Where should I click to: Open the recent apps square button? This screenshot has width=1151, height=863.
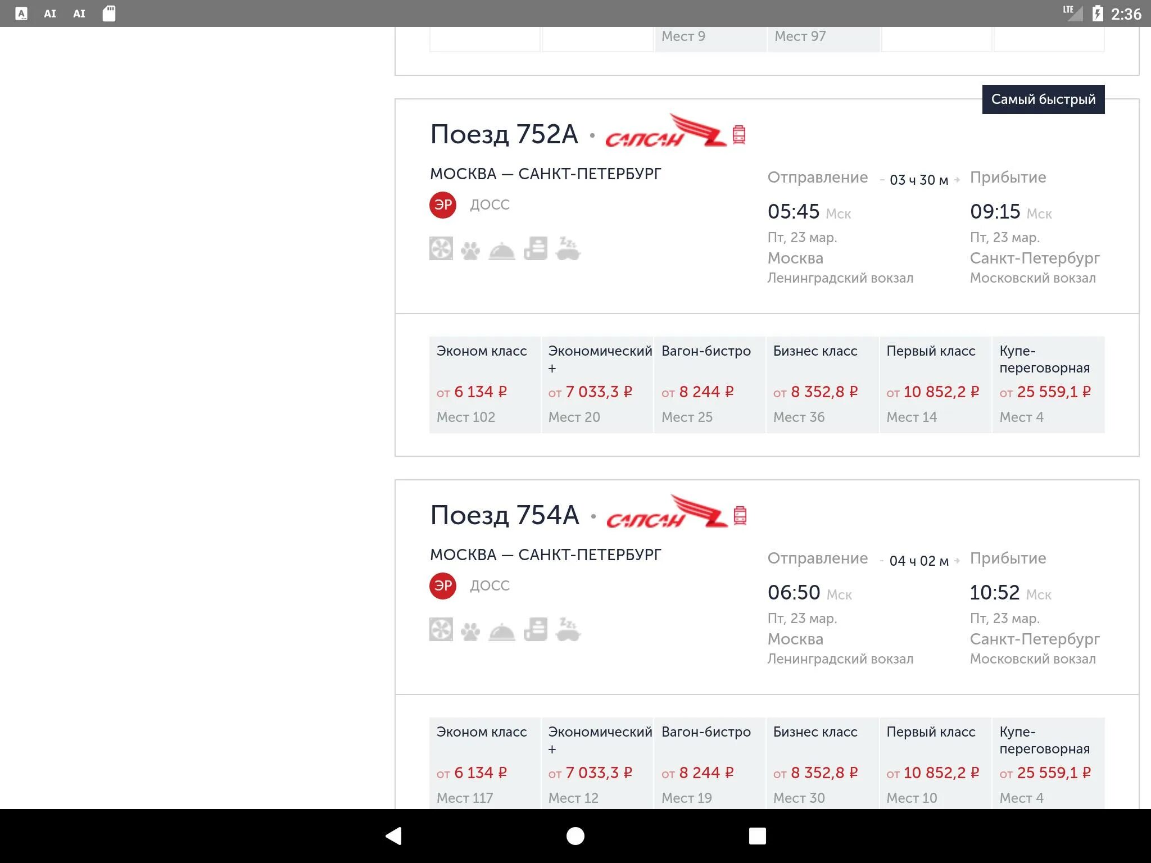[757, 836]
